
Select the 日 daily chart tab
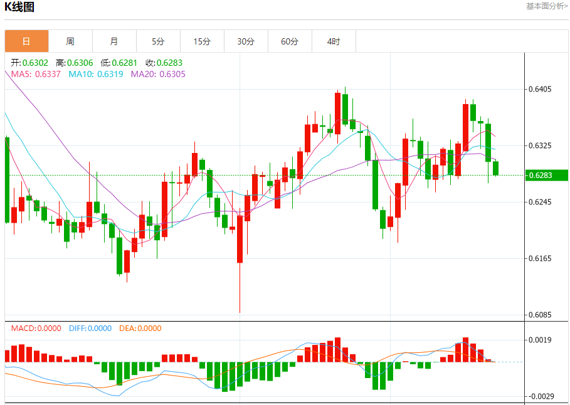(x=26, y=41)
